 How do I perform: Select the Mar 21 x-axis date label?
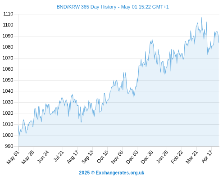192,157
